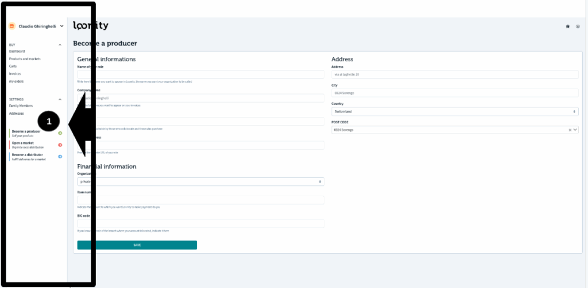Open the Family Members settings link
Screen dimensions: 588x288
click(x=21, y=106)
